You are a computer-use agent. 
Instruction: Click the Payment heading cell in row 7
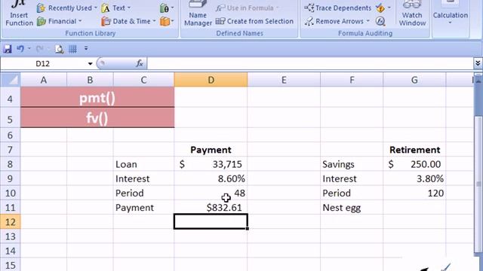[211, 150]
